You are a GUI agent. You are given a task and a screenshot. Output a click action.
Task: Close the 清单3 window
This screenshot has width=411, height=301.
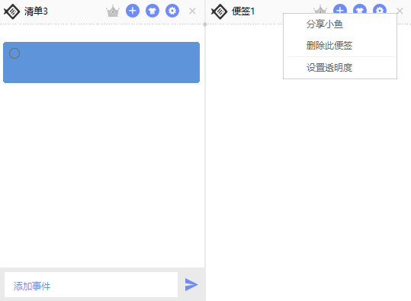[192, 11]
